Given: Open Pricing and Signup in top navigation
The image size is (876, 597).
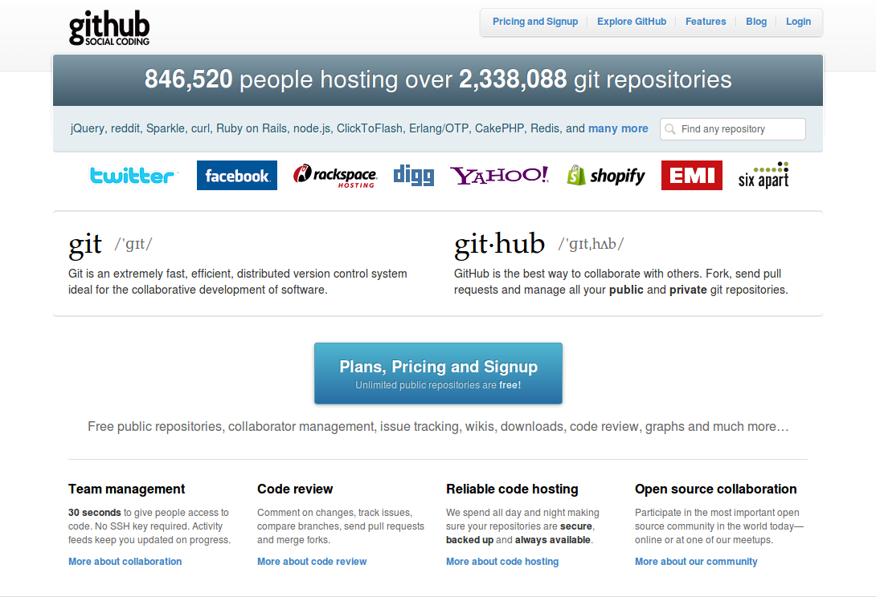Looking at the screenshot, I should tap(535, 21).
